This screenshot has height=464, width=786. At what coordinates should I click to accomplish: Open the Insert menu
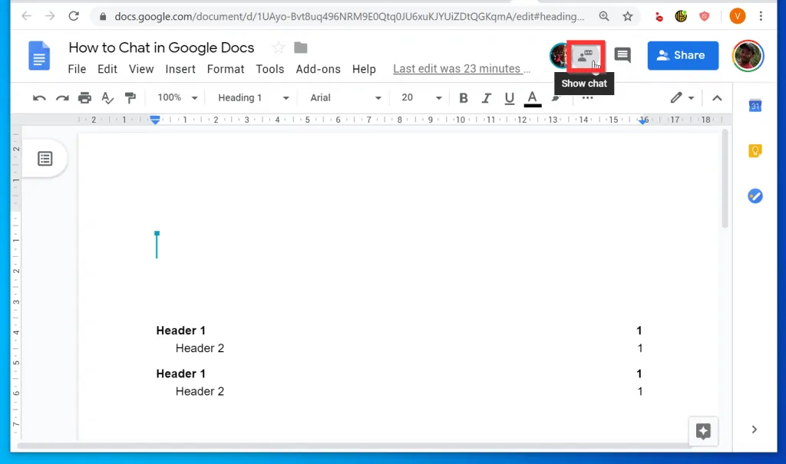[180, 69]
